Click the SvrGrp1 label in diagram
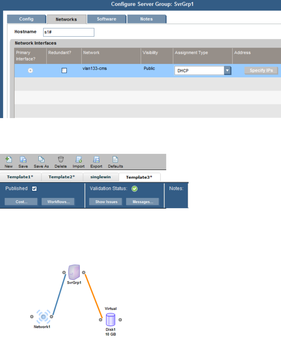281x349 pixels. point(74,283)
